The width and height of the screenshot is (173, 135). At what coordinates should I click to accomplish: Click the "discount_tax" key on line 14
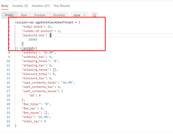[34, 78]
